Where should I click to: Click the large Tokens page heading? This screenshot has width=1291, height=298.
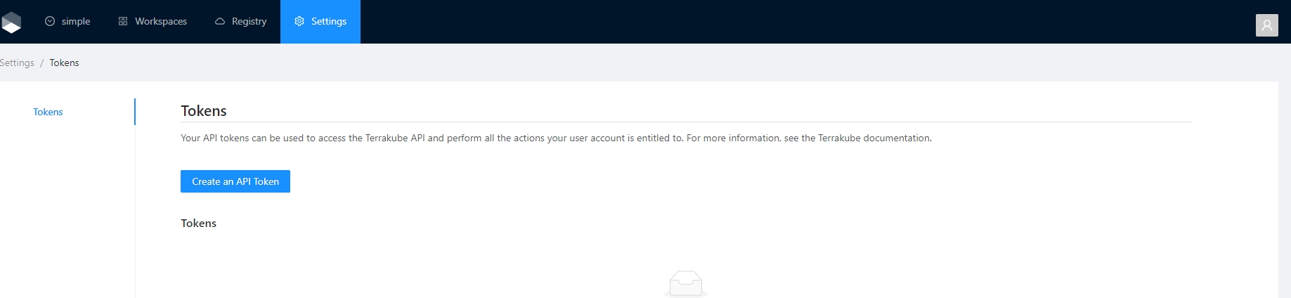[204, 111]
